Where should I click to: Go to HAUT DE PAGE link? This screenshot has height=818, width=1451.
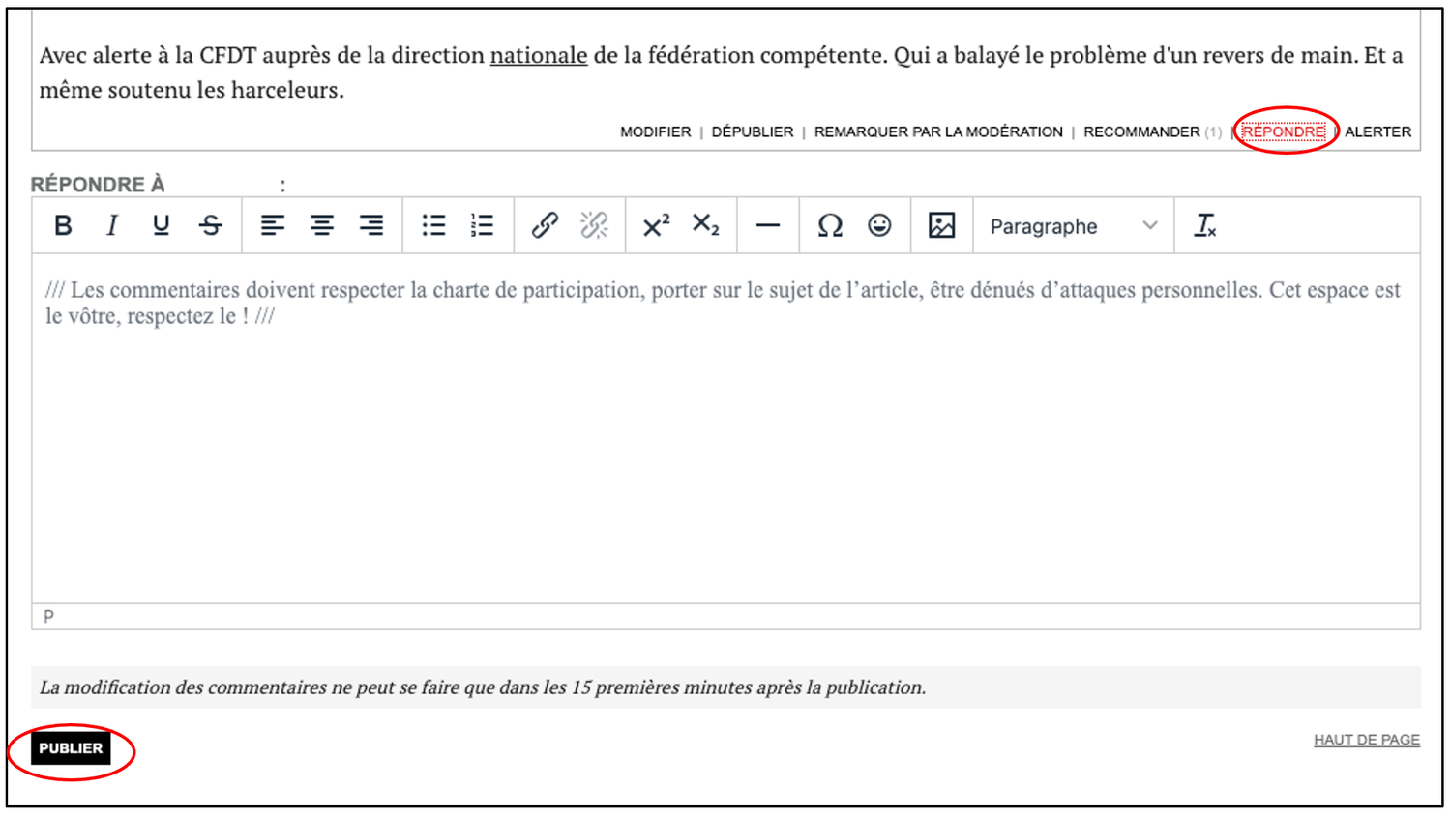tap(1367, 740)
